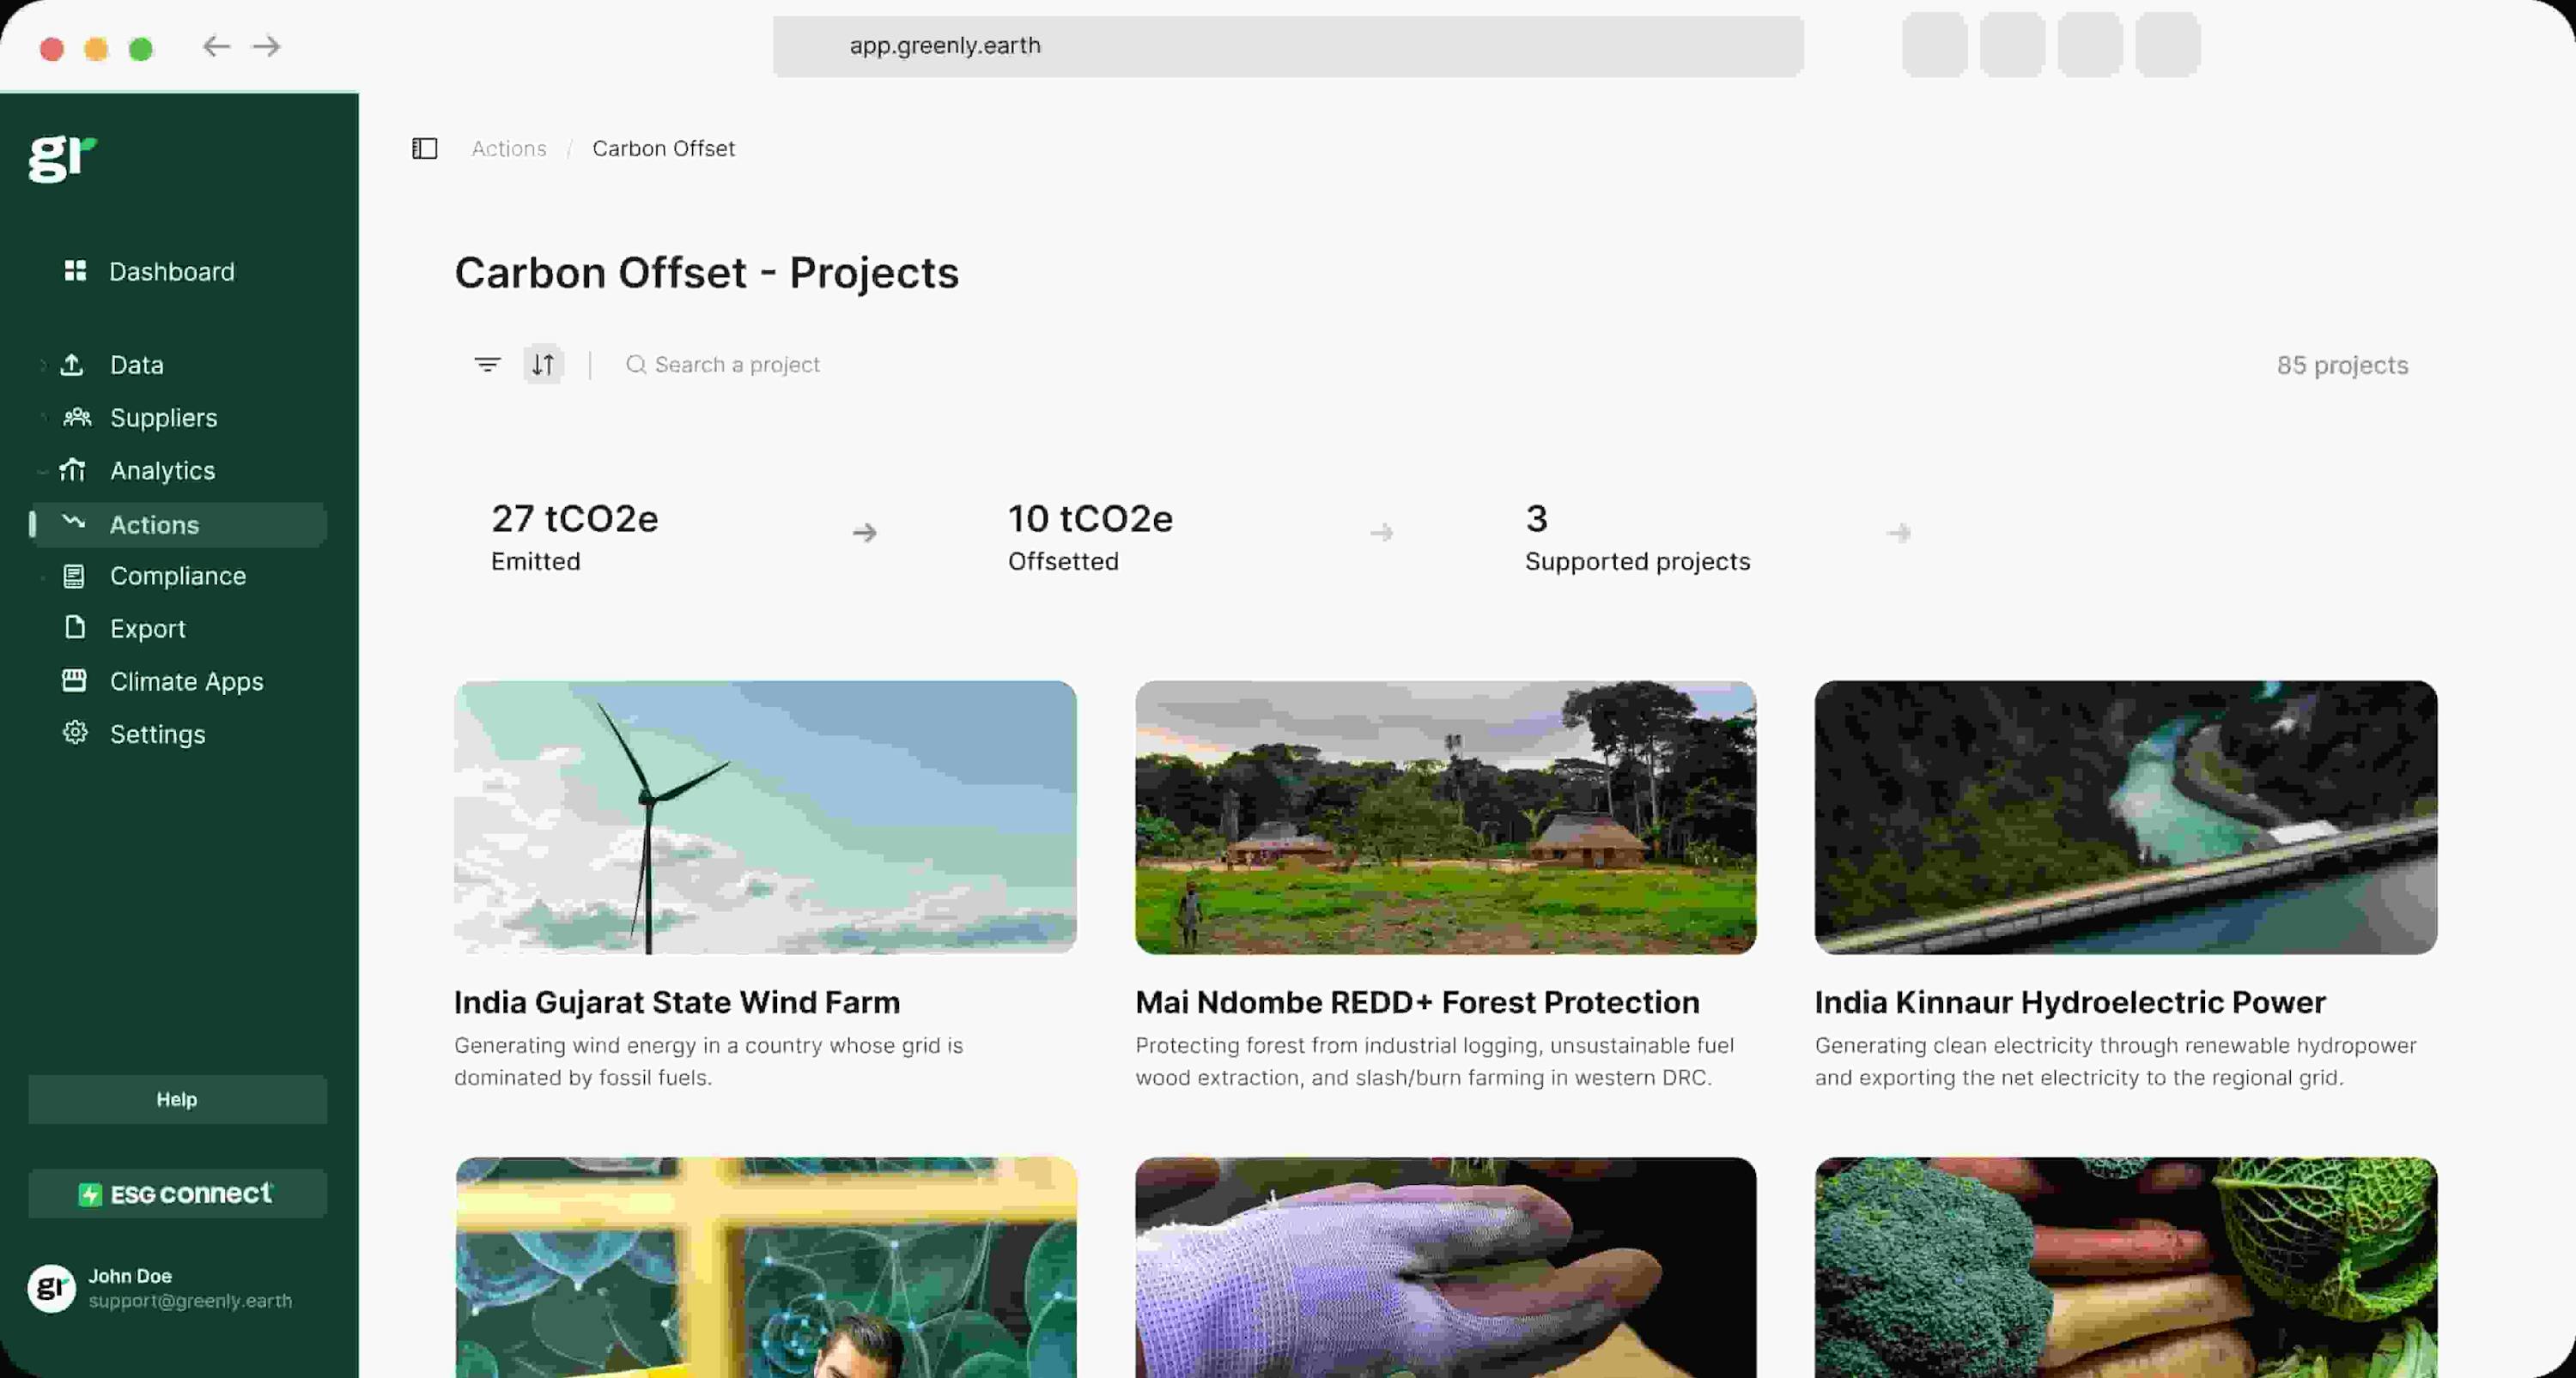Click the Climate Apps icon in sidebar
2576x1378 pixels.
pos(73,680)
